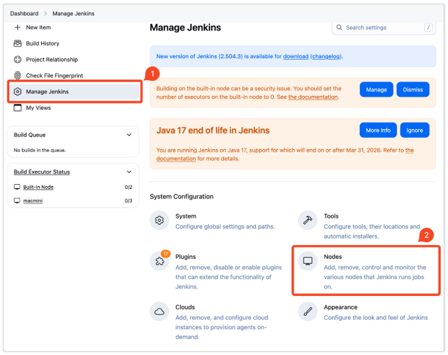Click the Appearance brush icon
The width and height of the screenshot is (448, 355).
click(308, 311)
